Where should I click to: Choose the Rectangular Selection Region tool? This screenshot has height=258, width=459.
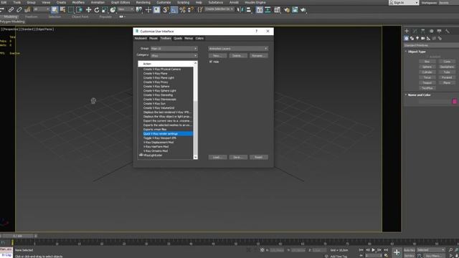(70, 10)
